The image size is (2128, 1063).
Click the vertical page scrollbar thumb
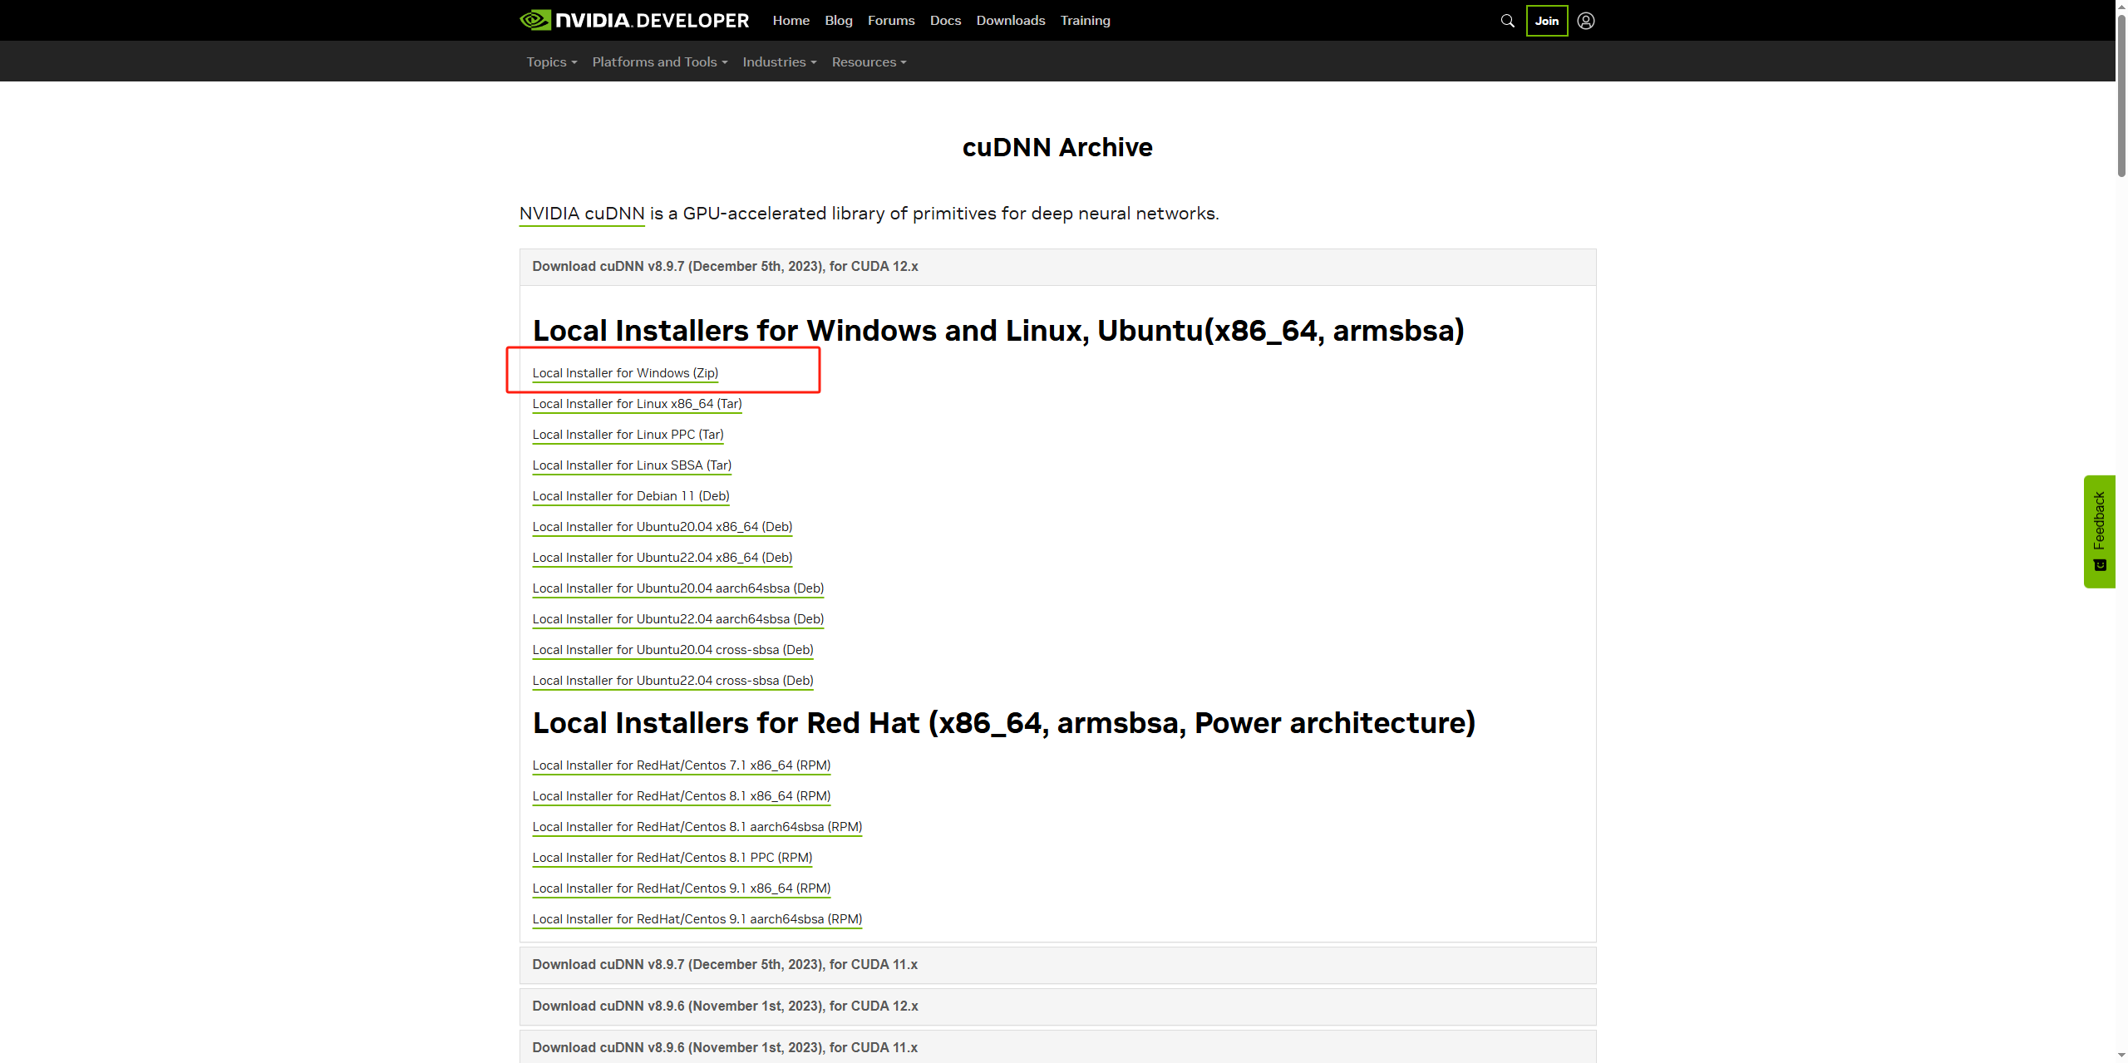pyautogui.click(x=2121, y=96)
